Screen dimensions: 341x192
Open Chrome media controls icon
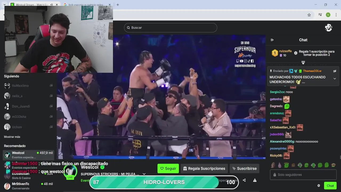click(x=320, y=15)
